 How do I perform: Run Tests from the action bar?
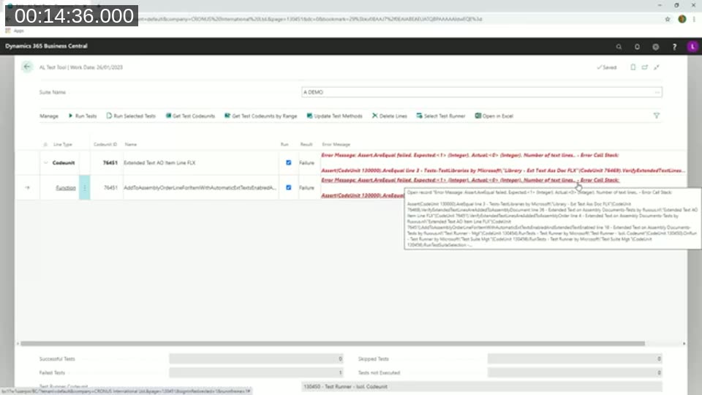coord(83,116)
